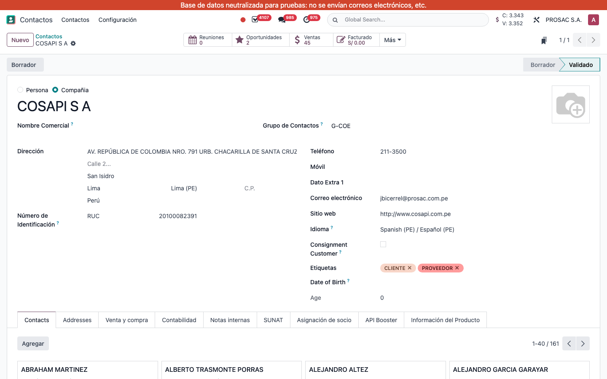The image size is (607, 379).
Task: Click the bookmark icon near pager
Action: coord(544,40)
